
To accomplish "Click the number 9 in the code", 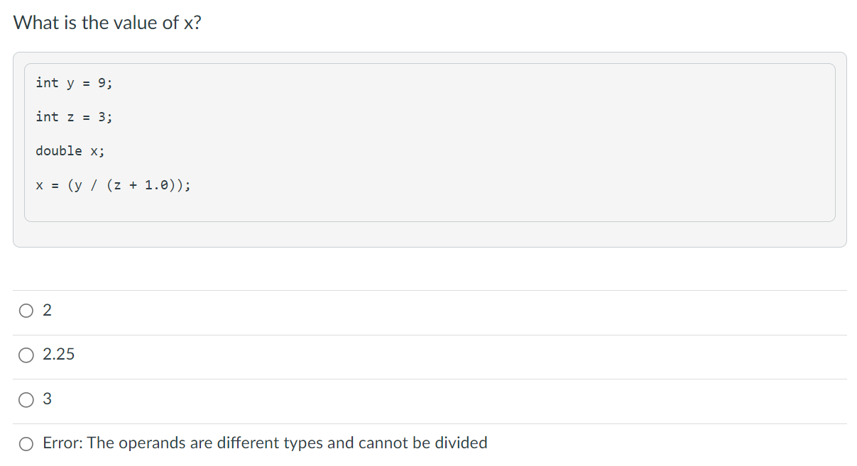I will point(102,83).
